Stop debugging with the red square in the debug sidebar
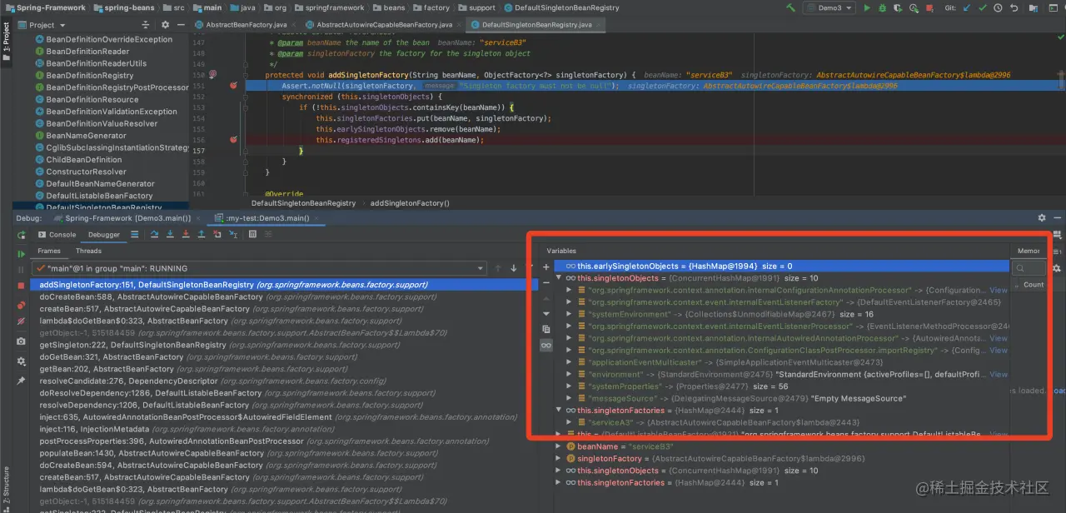The height and width of the screenshot is (513, 1066). [x=21, y=286]
